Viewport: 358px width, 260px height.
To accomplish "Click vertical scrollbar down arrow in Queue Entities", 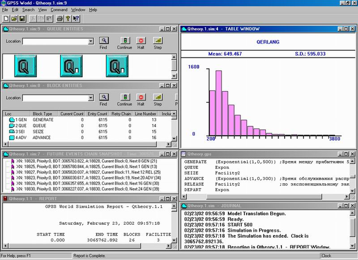I will (x=174, y=76).
